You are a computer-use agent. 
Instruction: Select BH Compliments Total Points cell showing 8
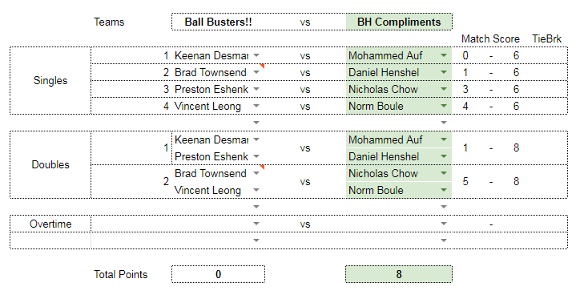[399, 274]
